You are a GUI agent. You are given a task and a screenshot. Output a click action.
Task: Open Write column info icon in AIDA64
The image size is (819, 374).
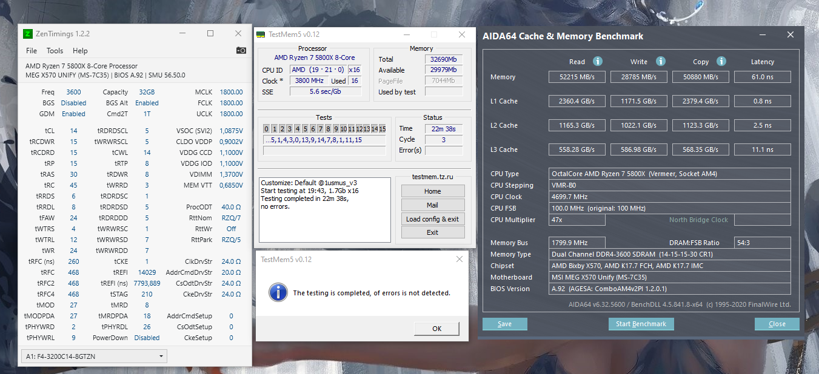[661, 61]
